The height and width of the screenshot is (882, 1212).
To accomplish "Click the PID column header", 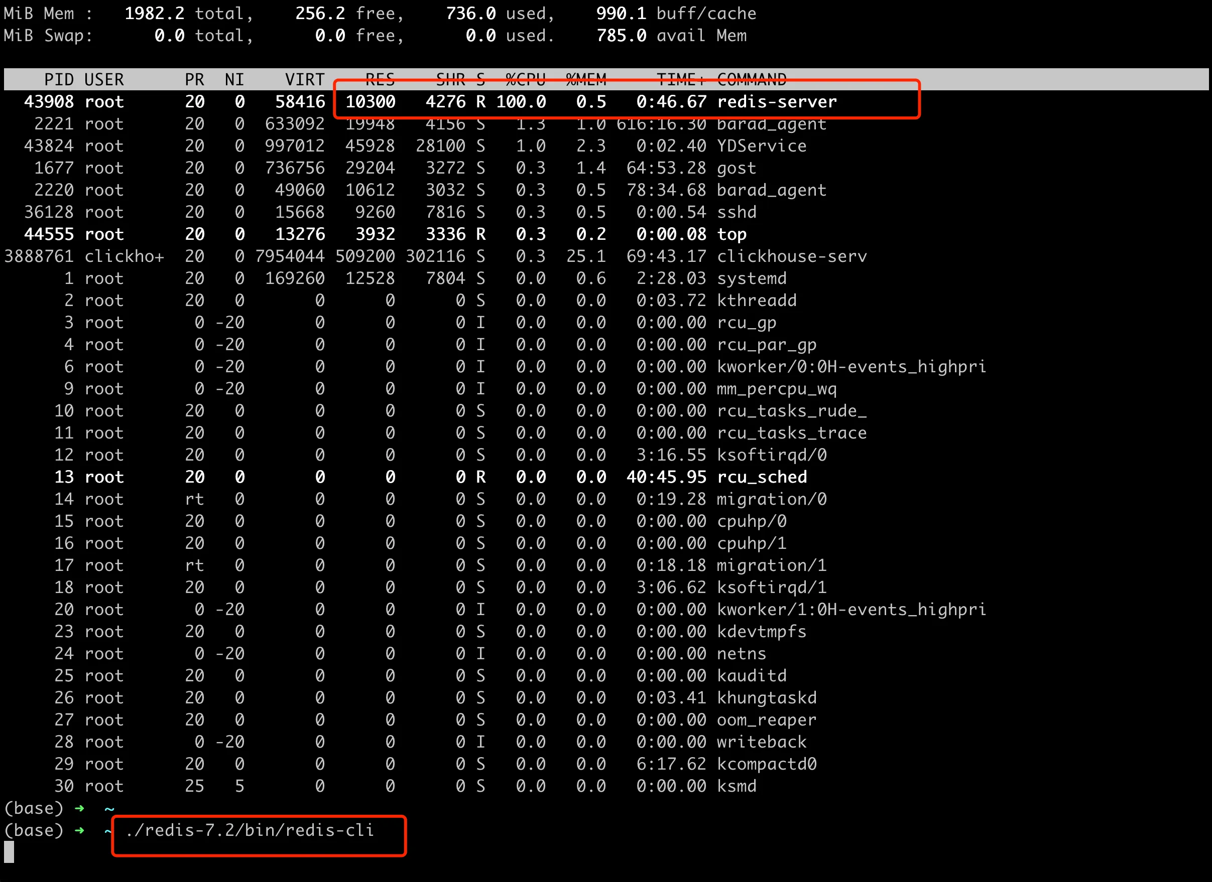I will [59, 80].
